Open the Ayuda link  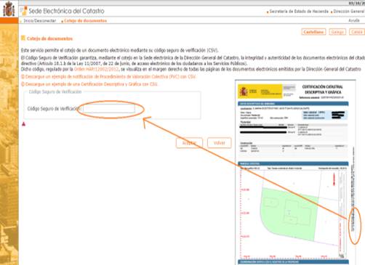coord(354,20)
